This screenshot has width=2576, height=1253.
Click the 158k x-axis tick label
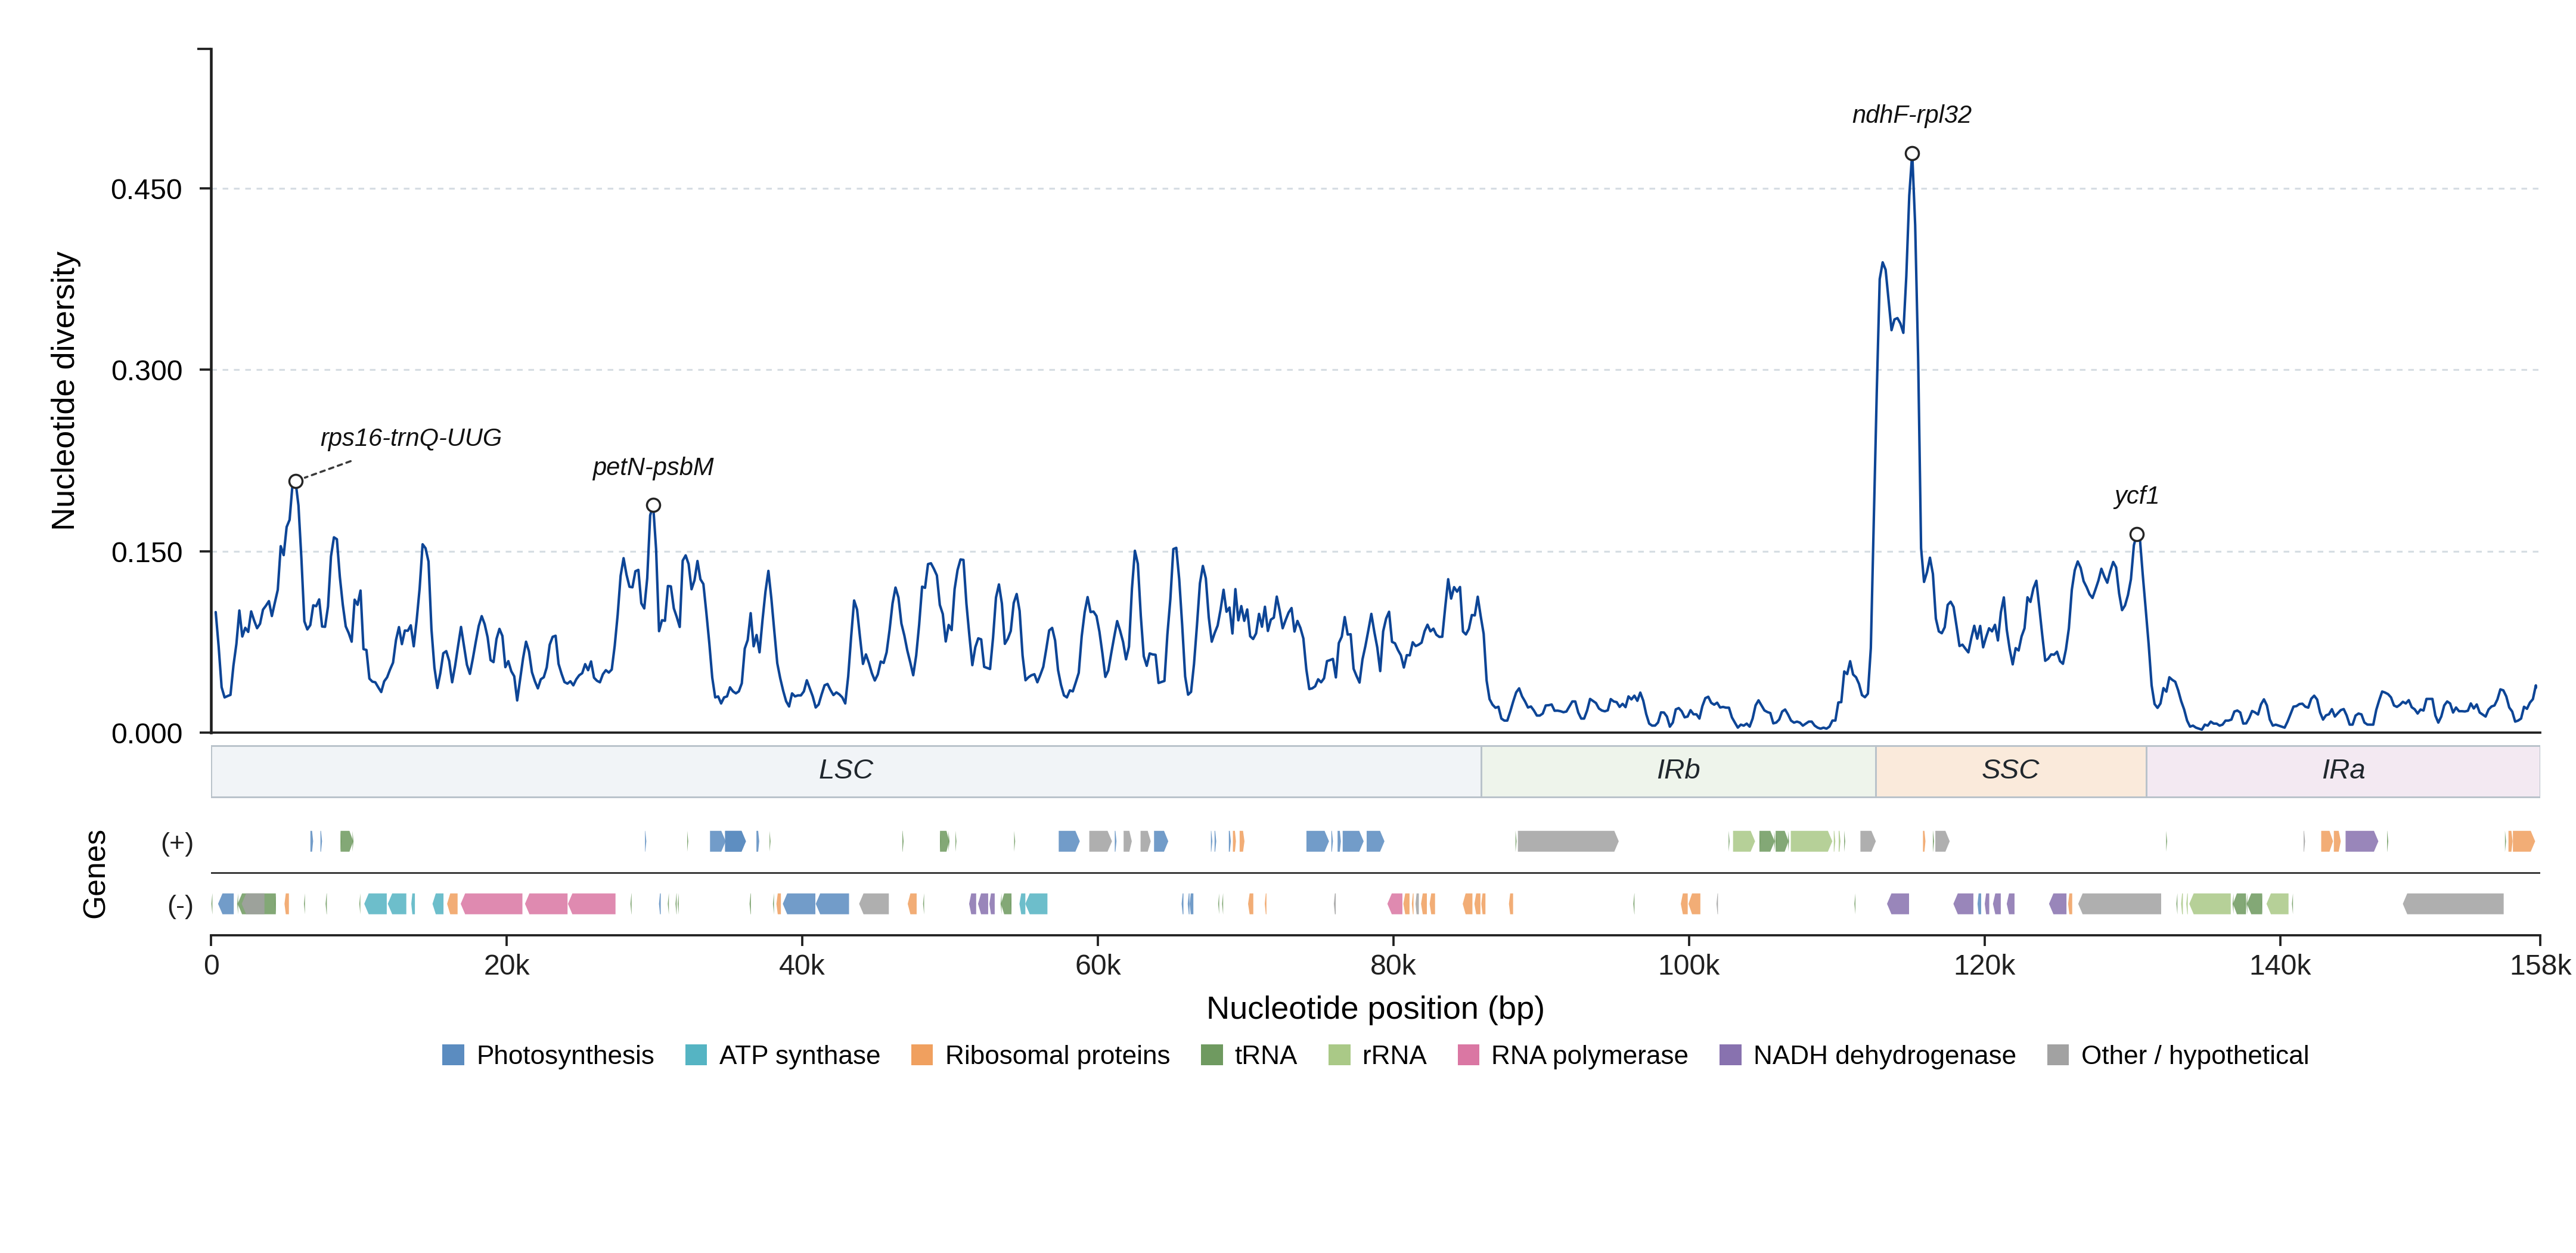coord(2541,965)
